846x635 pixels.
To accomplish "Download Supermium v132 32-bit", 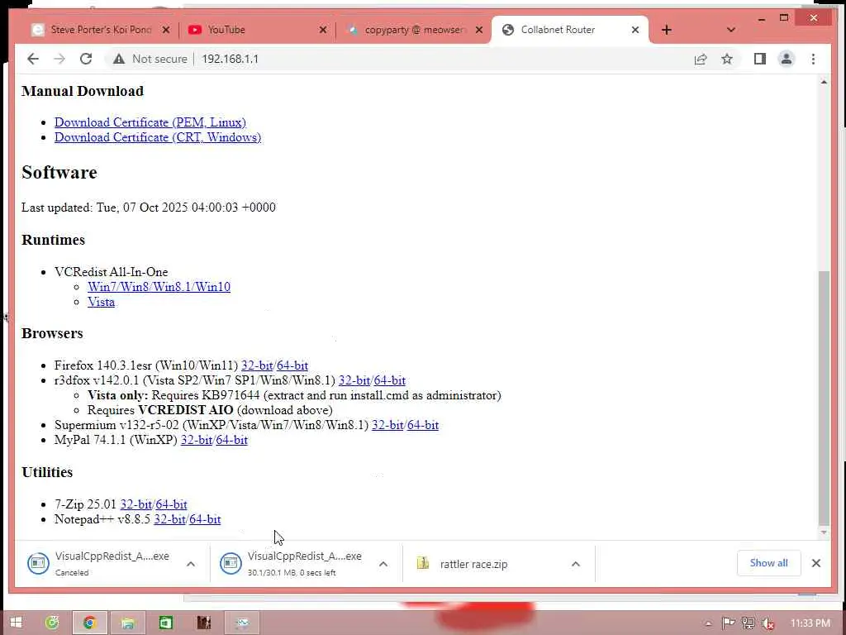I will [x=387, y=425].
